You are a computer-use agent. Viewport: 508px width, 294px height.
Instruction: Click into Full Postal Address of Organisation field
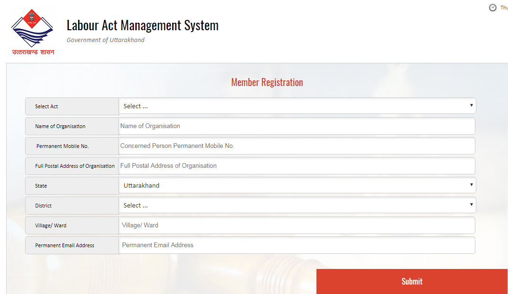pos(297,166)
